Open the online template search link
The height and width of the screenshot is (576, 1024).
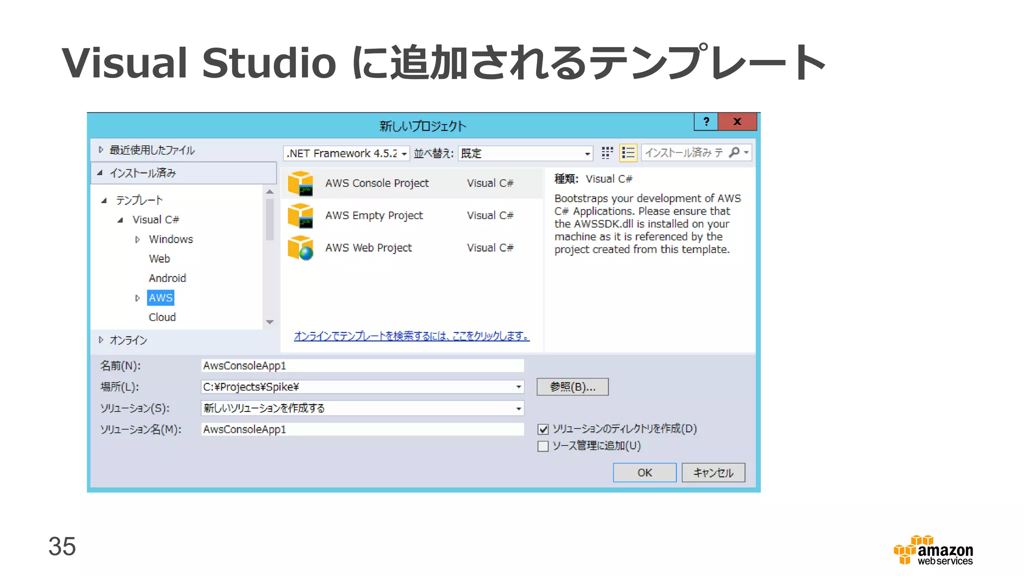point(411,336)
